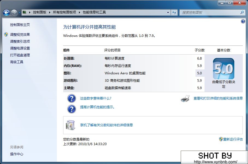The image size is (248, 164).
Task: Click 查看和打印详细的性能和系统信息 link
Action: pos(218,98)
